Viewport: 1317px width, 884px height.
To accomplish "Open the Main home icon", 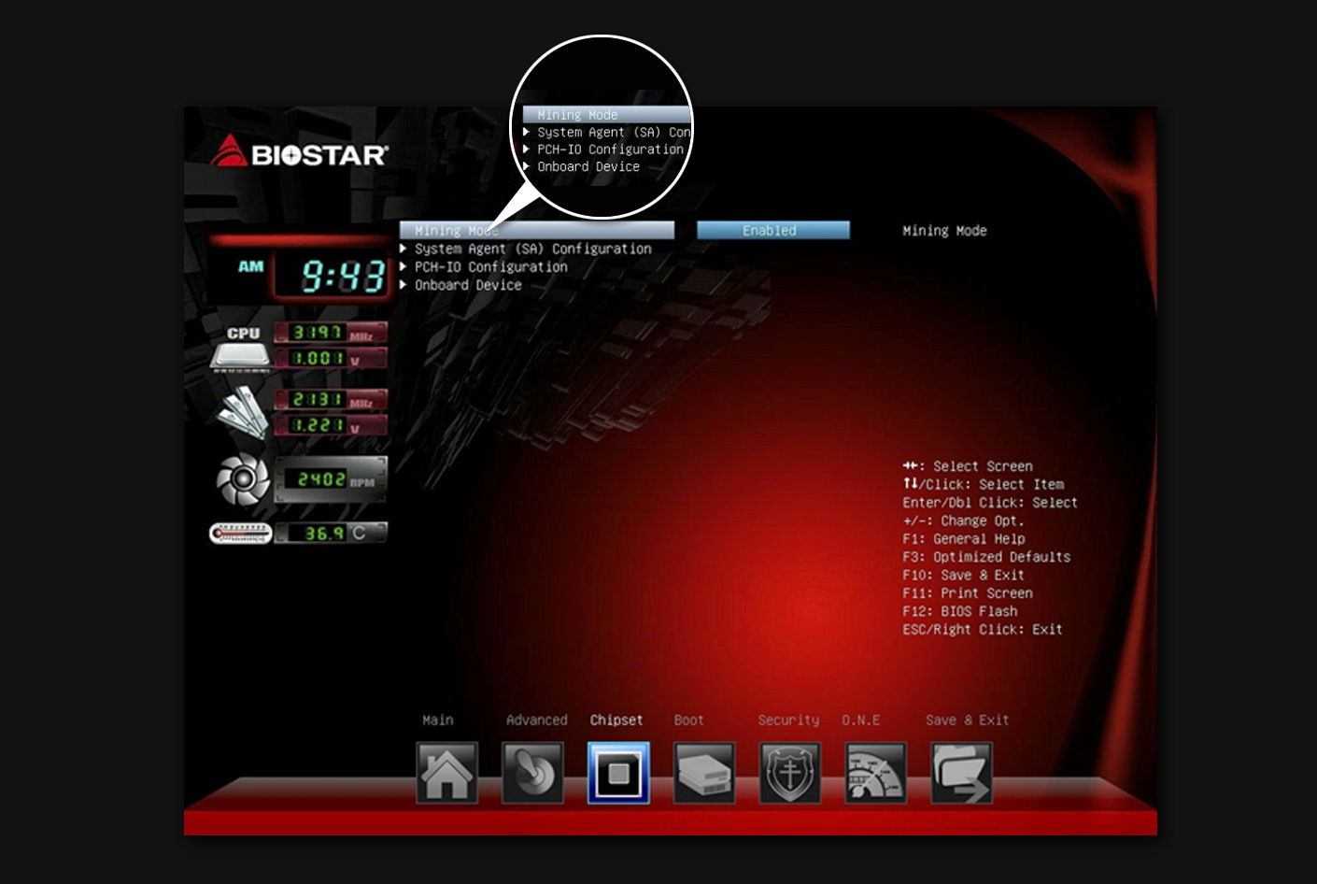I will click(446, 773).
